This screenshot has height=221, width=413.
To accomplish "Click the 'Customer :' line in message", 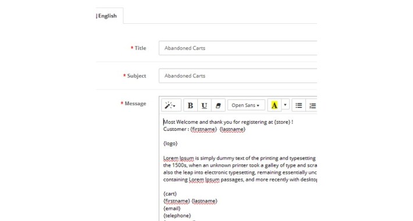I will click(x=204, y=129).
